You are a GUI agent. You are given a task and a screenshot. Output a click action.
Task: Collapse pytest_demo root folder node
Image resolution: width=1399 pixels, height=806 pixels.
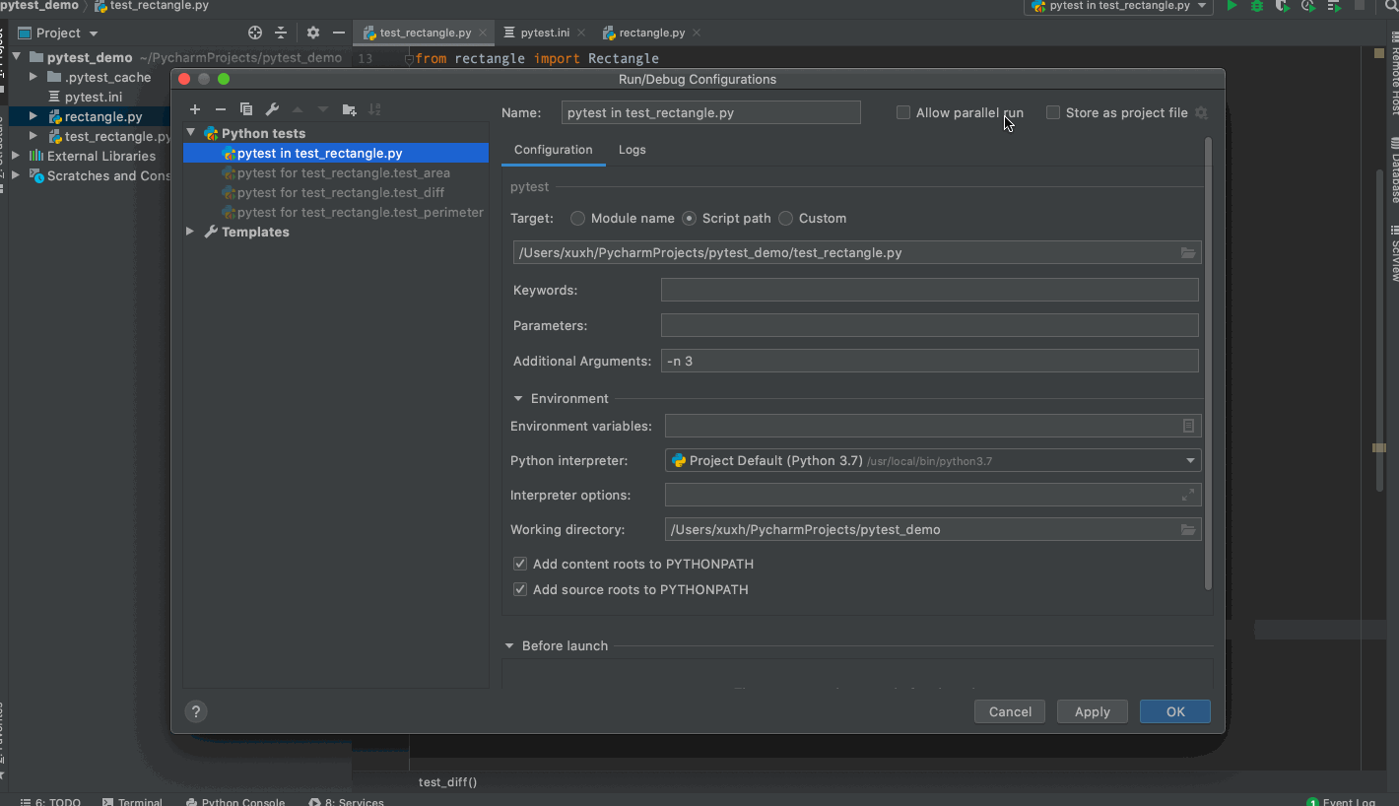pos(17,57)
